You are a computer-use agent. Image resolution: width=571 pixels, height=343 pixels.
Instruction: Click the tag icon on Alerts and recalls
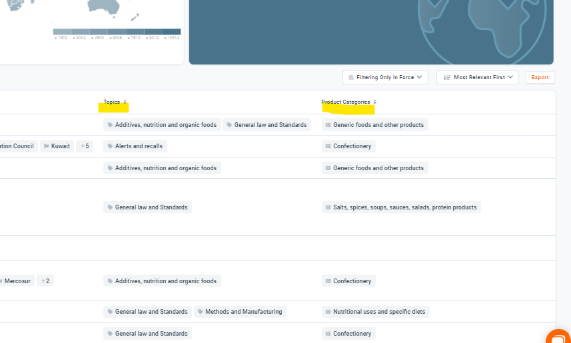pos(110,146)
